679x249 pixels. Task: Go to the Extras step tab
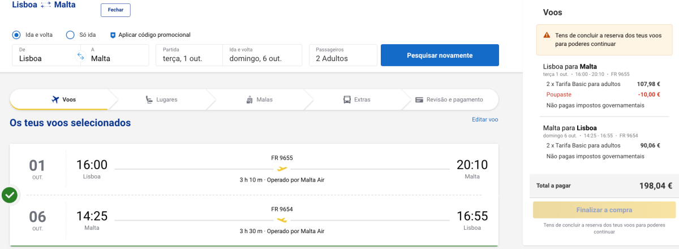point(356,100)
